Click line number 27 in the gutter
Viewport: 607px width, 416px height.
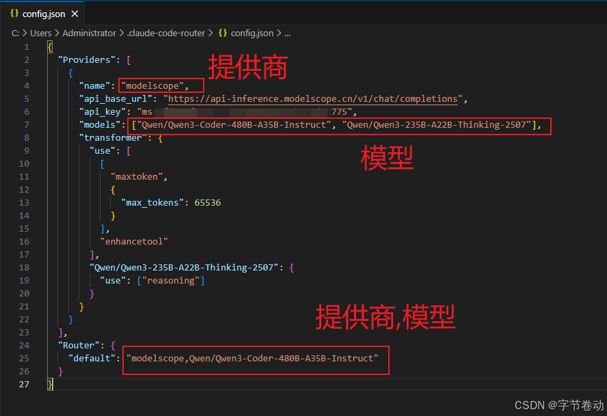coord(24,385)
